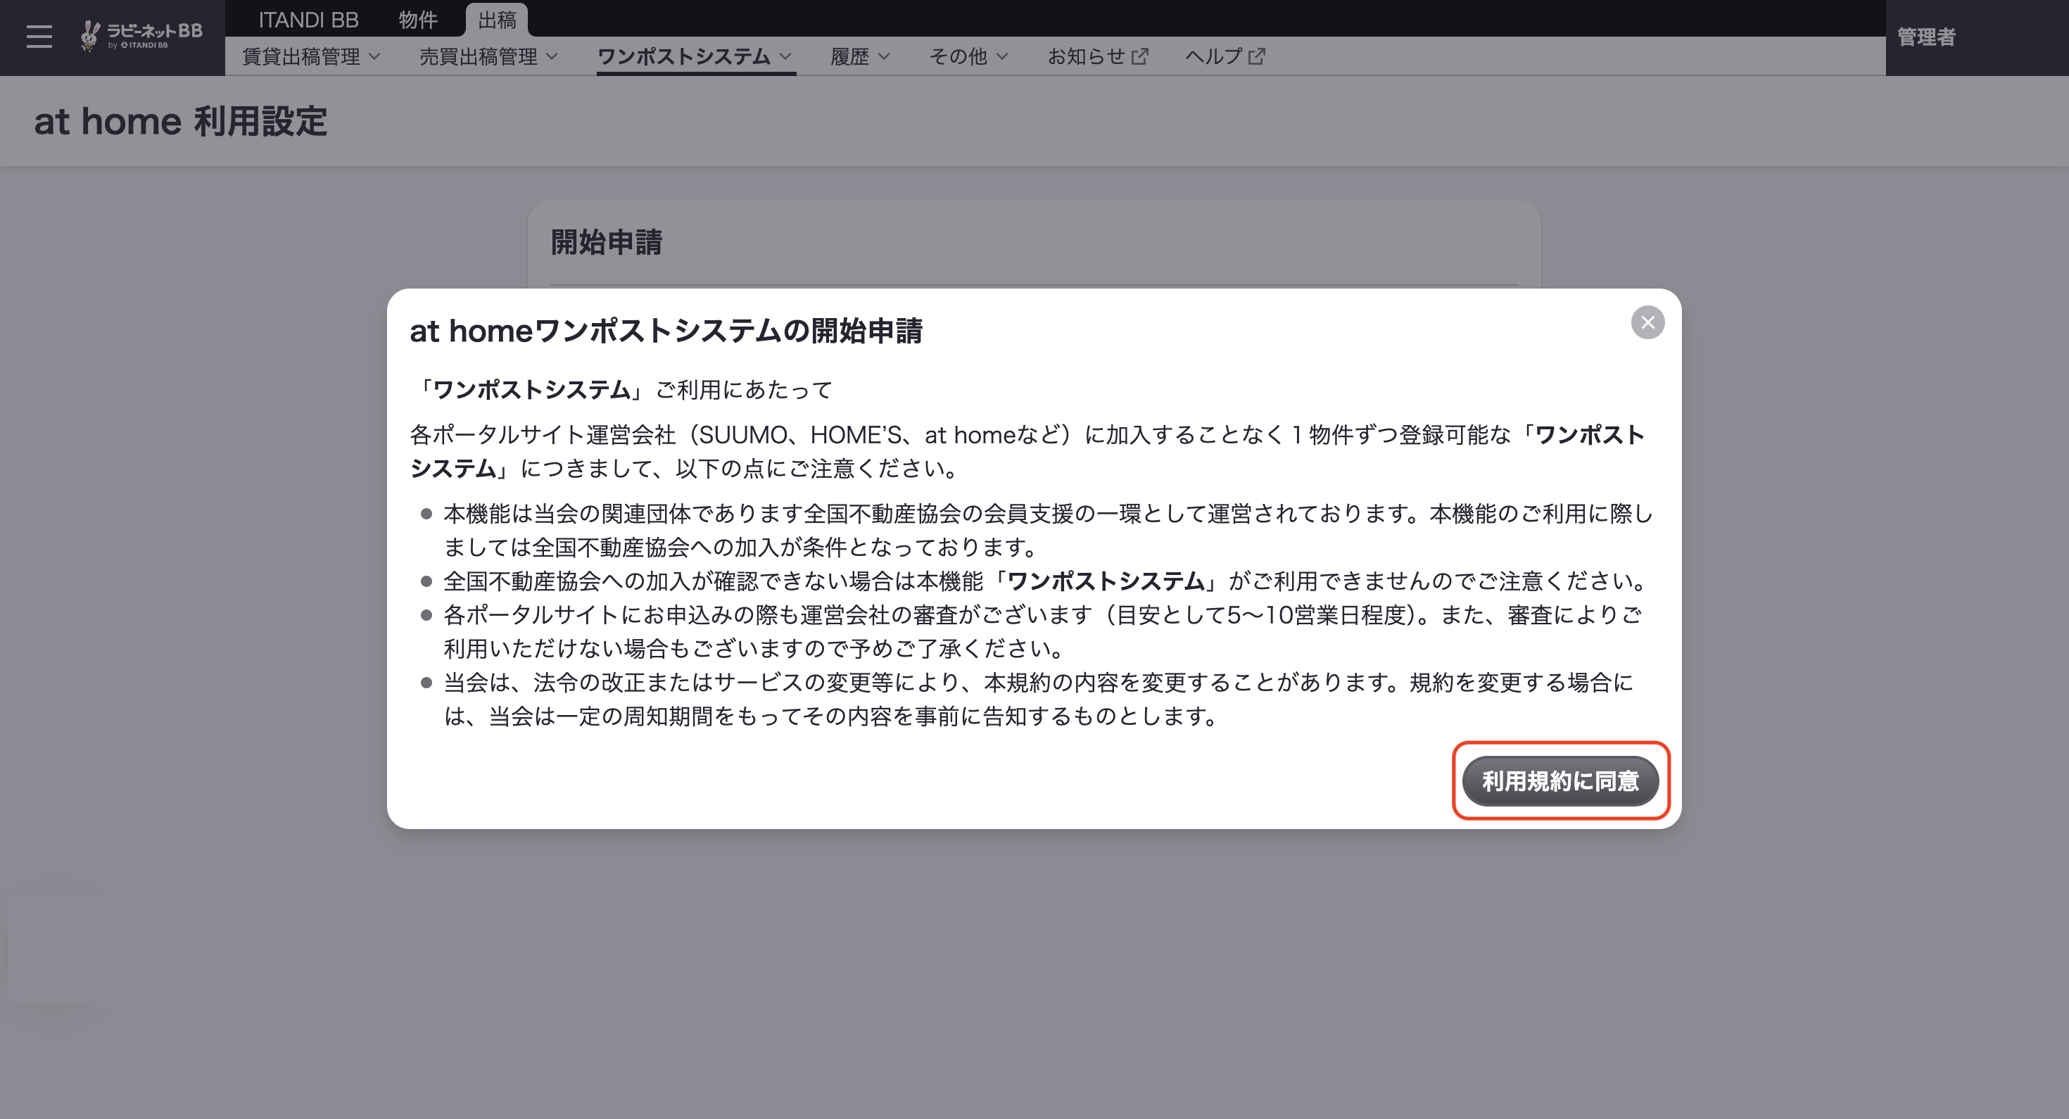The image size is (2069, 1119).
Task: Click the 管理者 account label
Action: [x=1926, y=37]
